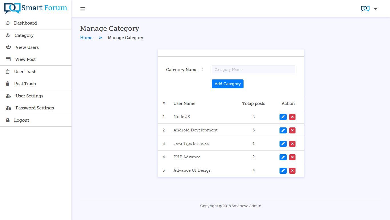Viewport: 390px width, 220px height.
Task: Edit the Advance UI Design category
Action: click(283, 171)
